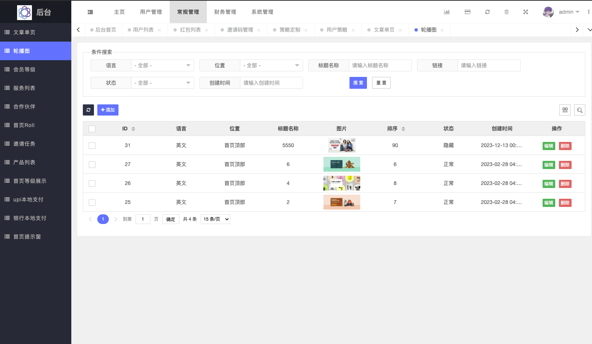This screenshot has height=344, width=592.
Task: Reload table with dark refresh button
Action: pyautogui.click(x=88, y=110)
